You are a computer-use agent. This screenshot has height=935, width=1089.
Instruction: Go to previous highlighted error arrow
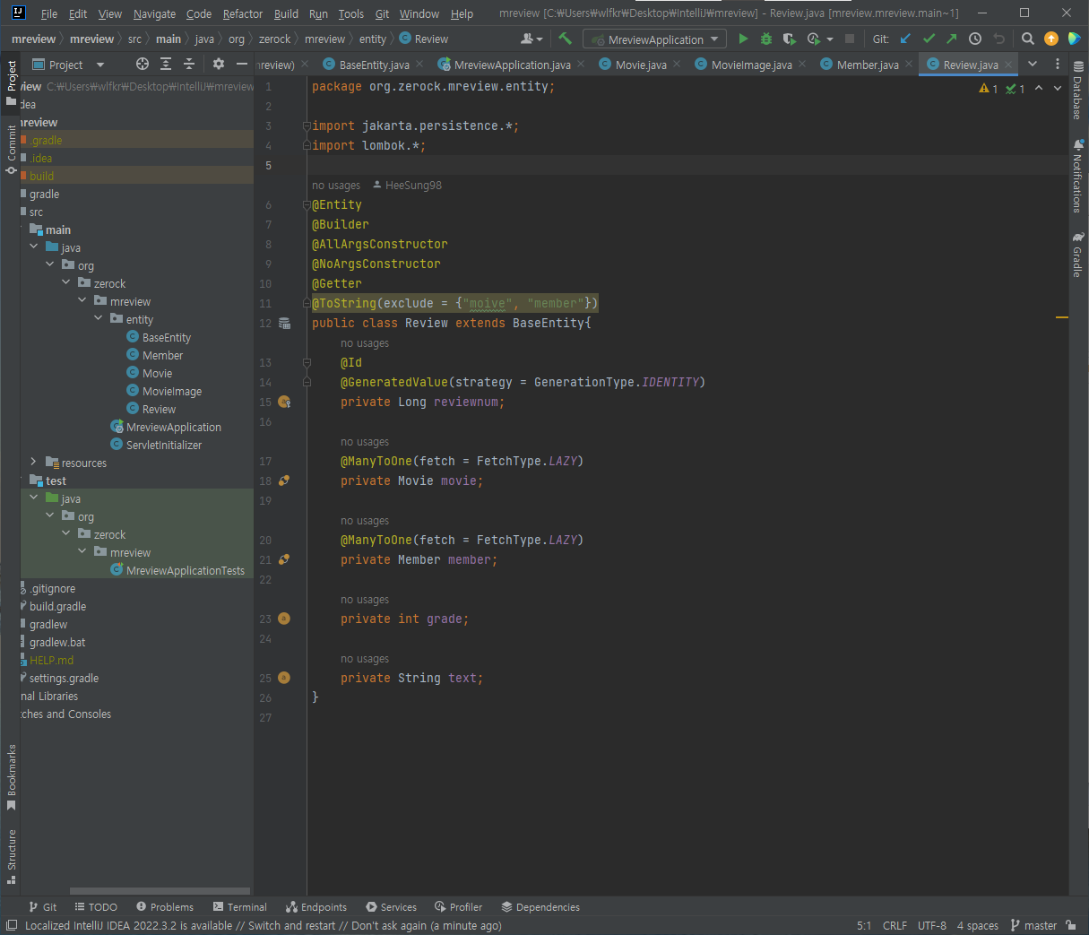[x=1039, y=88]
